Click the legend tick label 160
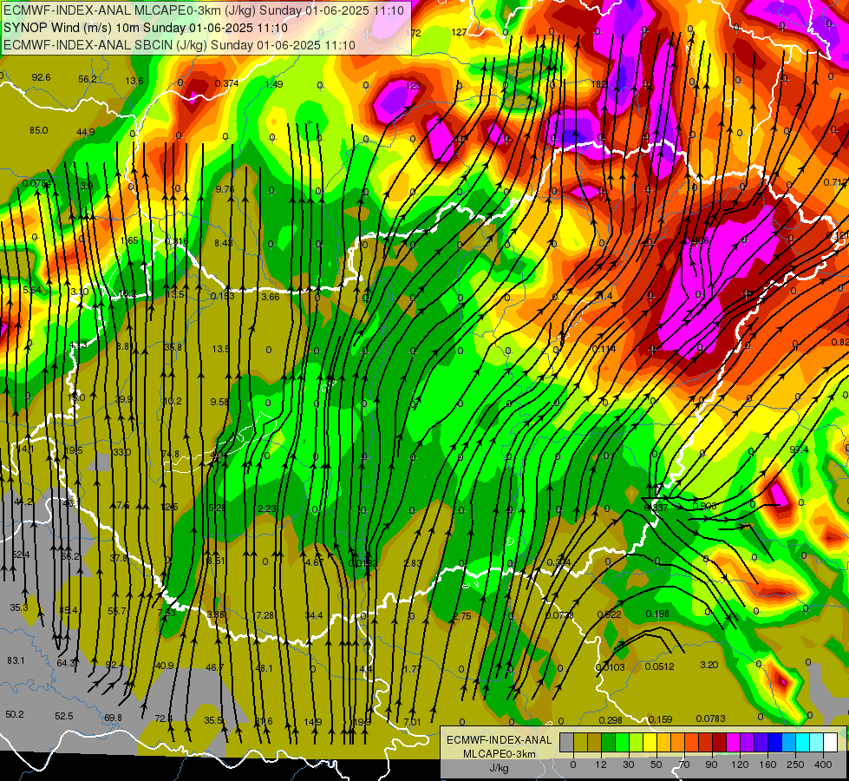 (767, 765)
